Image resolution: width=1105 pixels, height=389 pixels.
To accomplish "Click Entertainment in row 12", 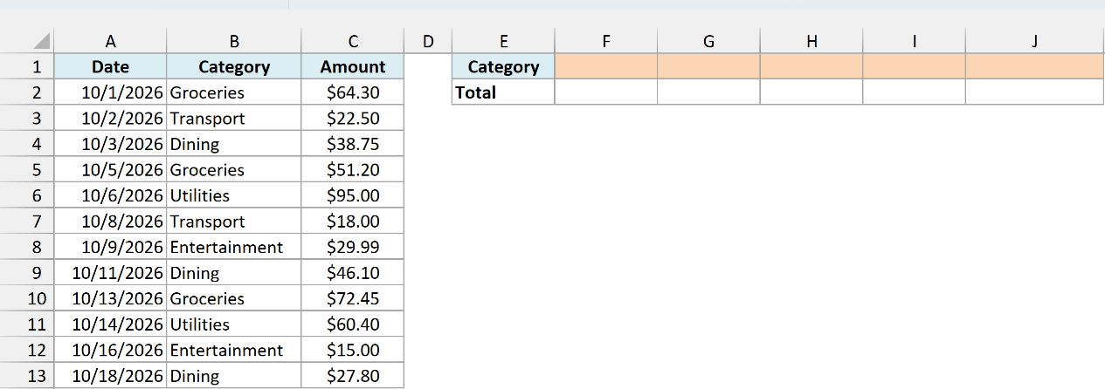I will tap(226, 350).
